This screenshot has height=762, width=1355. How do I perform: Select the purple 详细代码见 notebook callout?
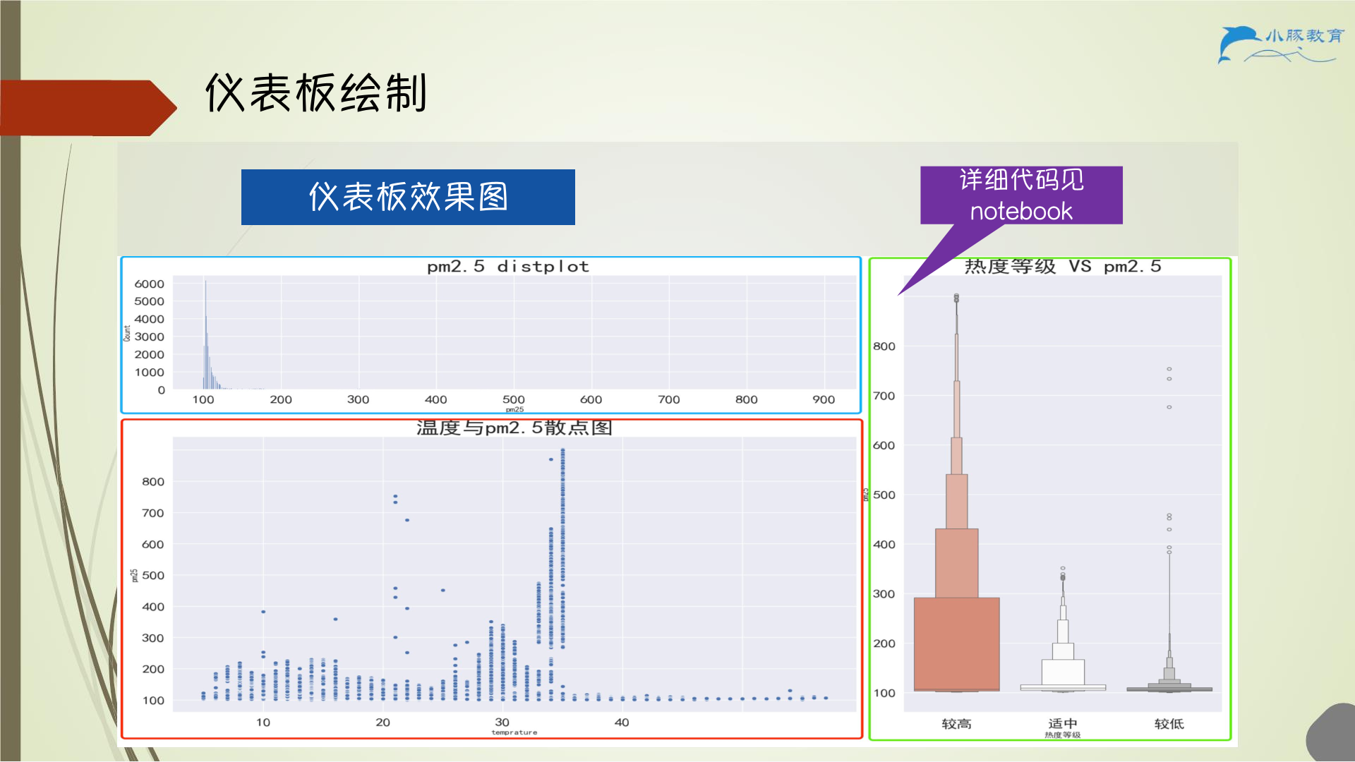(1021, 195)
